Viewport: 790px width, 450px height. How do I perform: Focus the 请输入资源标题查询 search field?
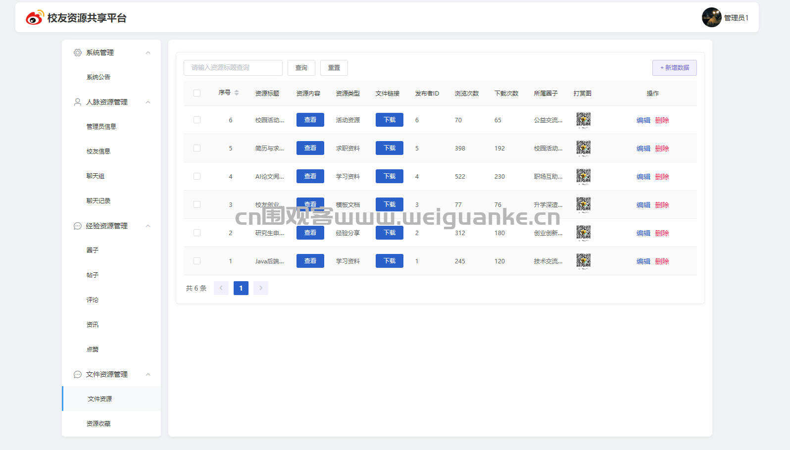[233, 68]
